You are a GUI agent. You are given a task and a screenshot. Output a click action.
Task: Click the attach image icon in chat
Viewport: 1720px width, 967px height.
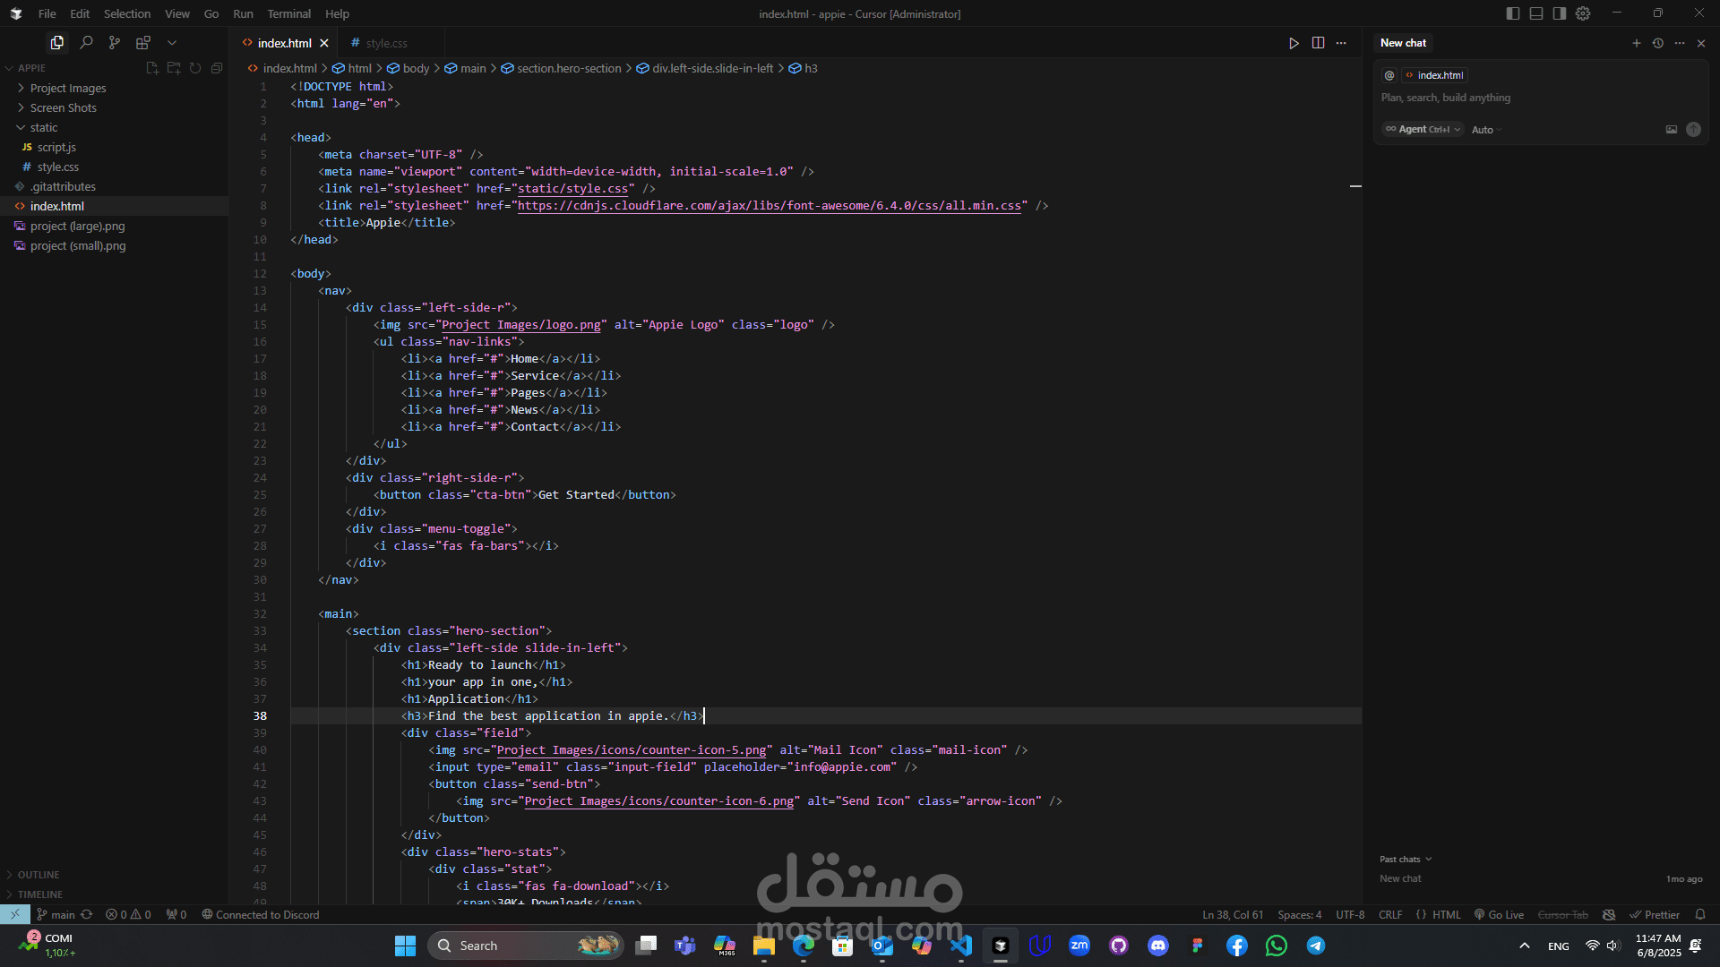tap(1671, 130)
